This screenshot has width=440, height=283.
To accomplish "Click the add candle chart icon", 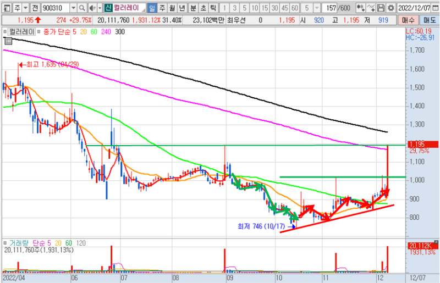I will pyautogui.click(x=361, y=8).
